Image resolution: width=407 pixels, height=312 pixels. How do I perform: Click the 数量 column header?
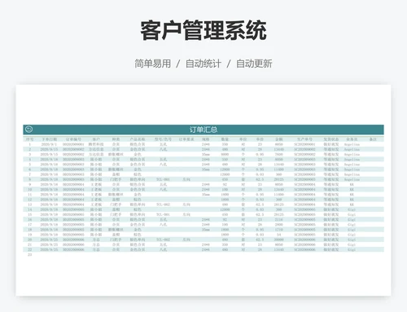click(x=225, y=139)
